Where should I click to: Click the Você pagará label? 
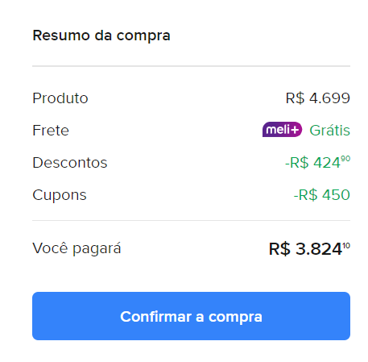[76, 248]
